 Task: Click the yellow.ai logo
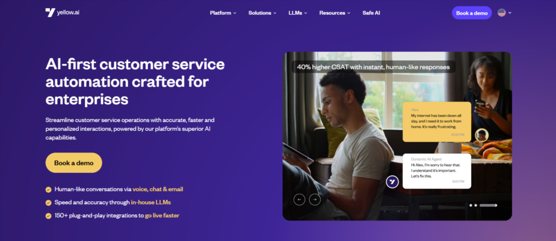(62, 12)
